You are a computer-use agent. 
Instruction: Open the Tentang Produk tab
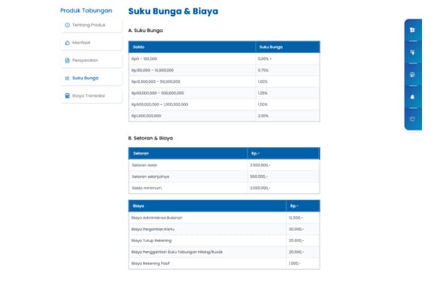tap(90, 26)
